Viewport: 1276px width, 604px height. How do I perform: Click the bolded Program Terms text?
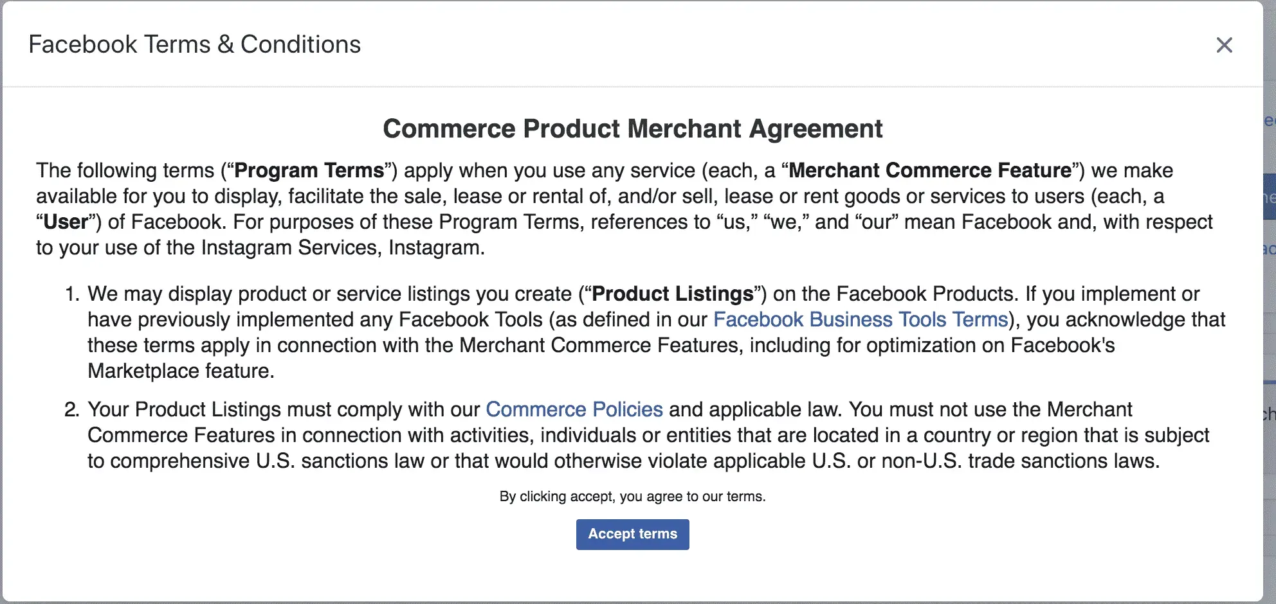[308, 170]
